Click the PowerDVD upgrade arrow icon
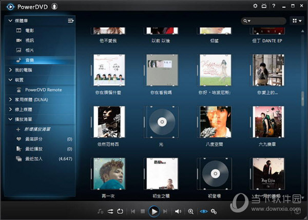 (54, 7)
